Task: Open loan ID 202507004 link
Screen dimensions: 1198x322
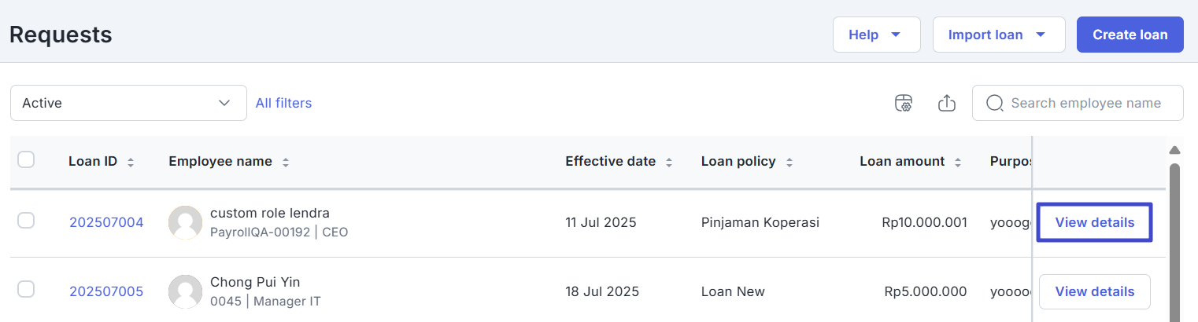Action: click(x=106, y=222)
